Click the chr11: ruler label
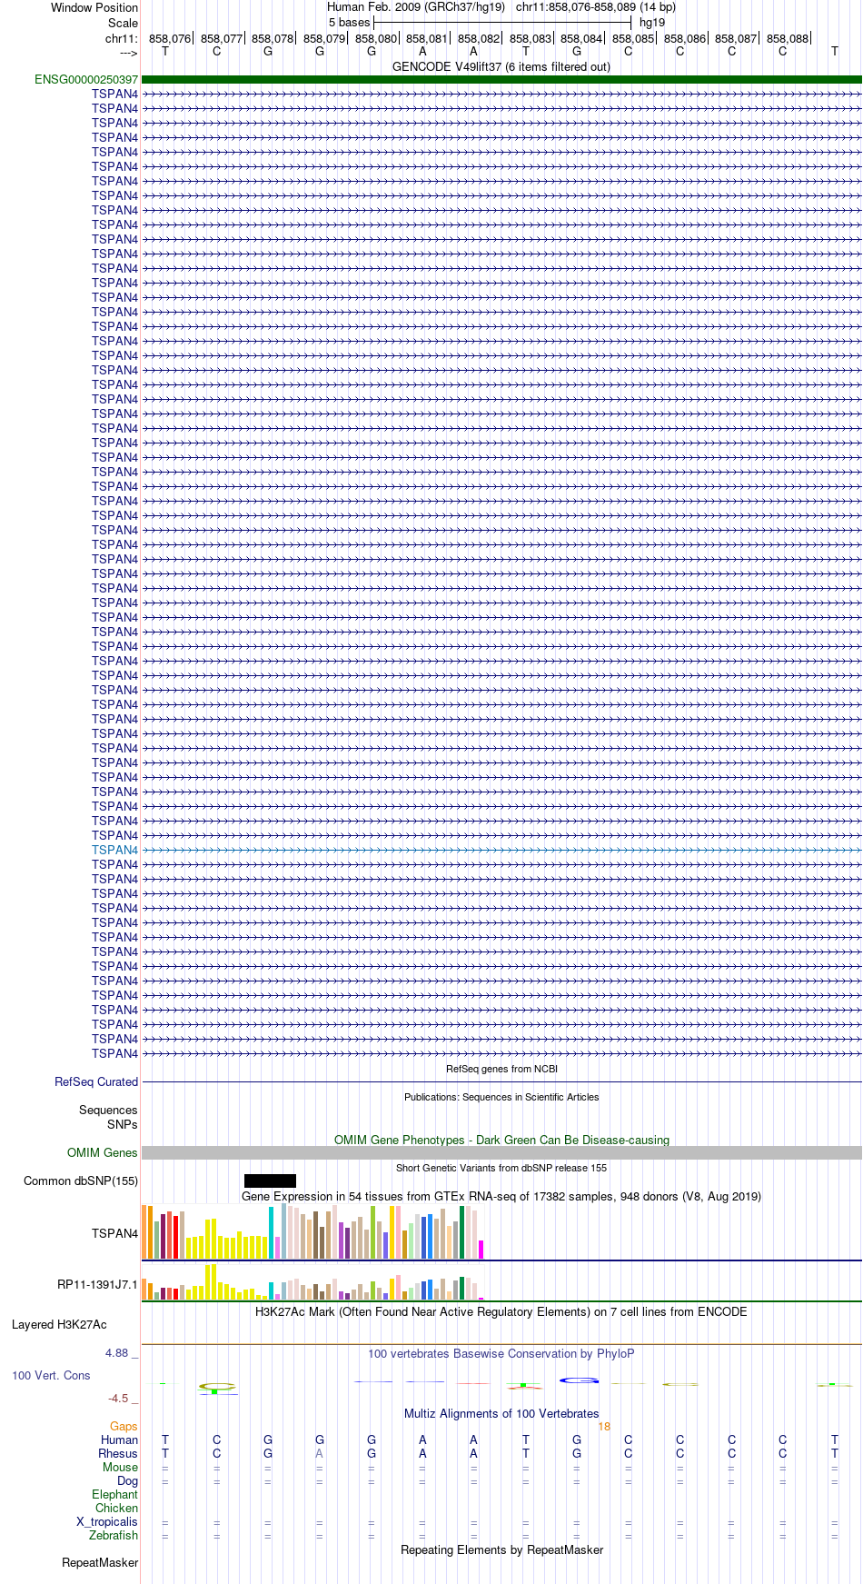Viewport: 863px width, 1584px height. 122,38
